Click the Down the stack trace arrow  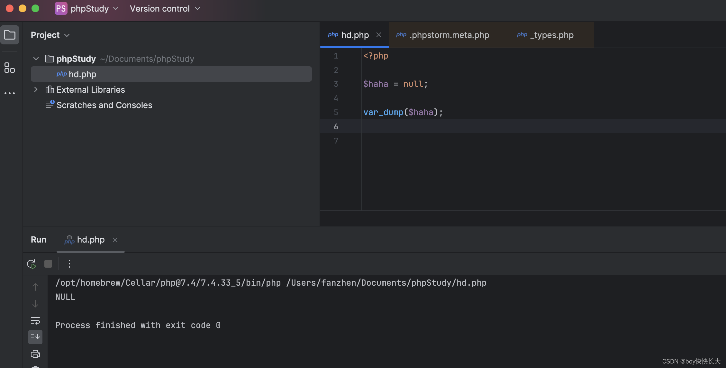[x=35, y=304]
